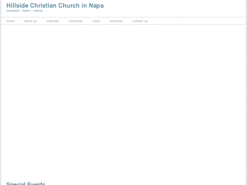This screenshot has height=185, width=247.
Task: Click the connect - learn - serve tagline
Action: pos(24,11)
